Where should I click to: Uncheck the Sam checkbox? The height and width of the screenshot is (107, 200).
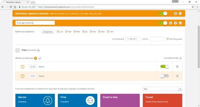99,32
